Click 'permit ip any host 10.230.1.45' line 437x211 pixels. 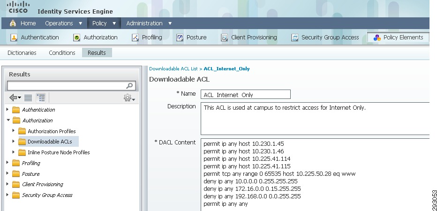[243, 144]
